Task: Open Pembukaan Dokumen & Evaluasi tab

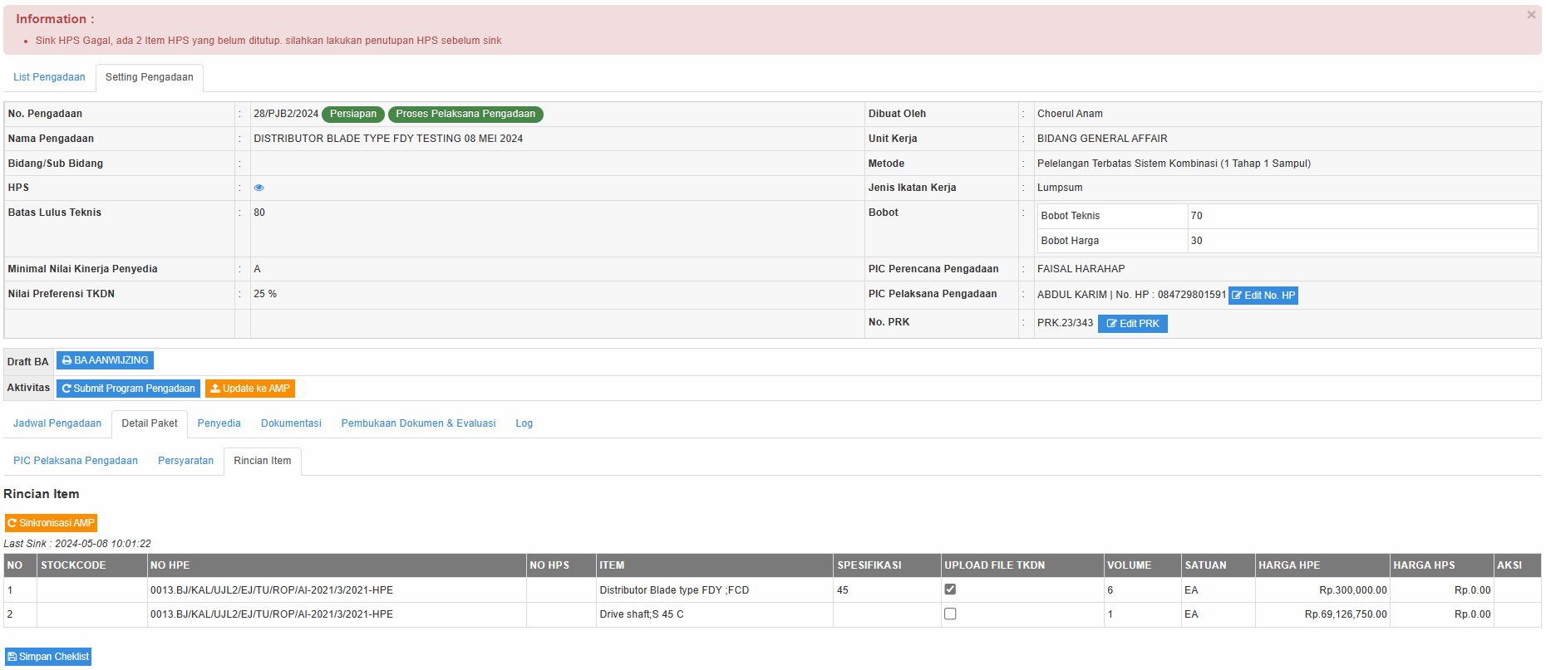Action: coord(418,423)
